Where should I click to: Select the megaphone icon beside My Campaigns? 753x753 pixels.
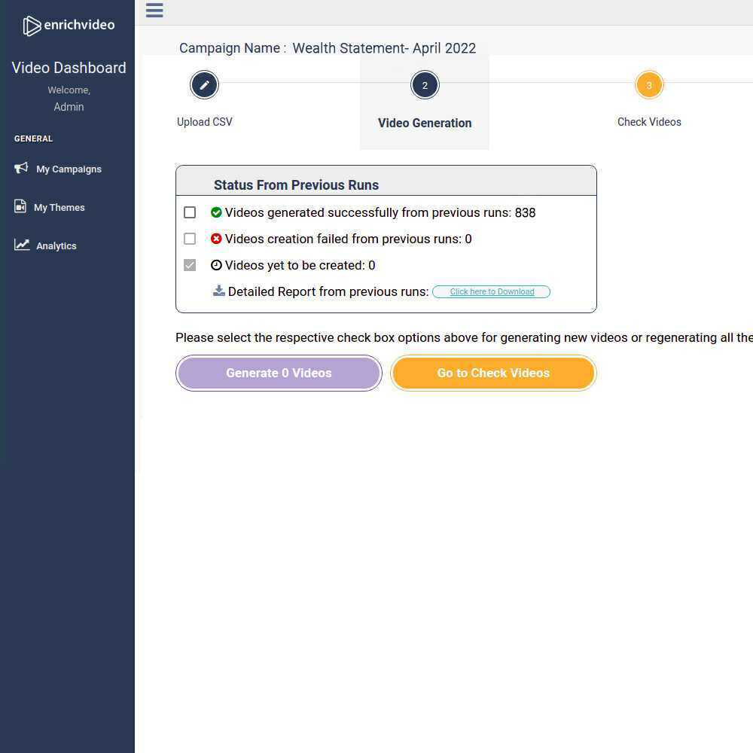click(20, 167)
